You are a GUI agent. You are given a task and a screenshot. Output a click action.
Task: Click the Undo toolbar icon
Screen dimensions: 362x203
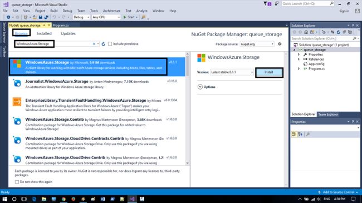(54, 17)
